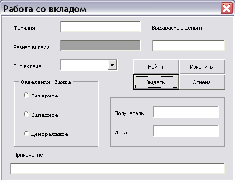Click the Получатель input field
The height and width of the screenshot is (182, 235).
point(186,112)
